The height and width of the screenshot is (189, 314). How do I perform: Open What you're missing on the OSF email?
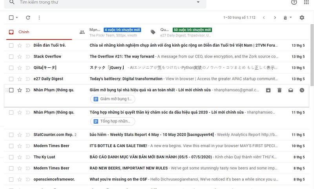(157, 180)
